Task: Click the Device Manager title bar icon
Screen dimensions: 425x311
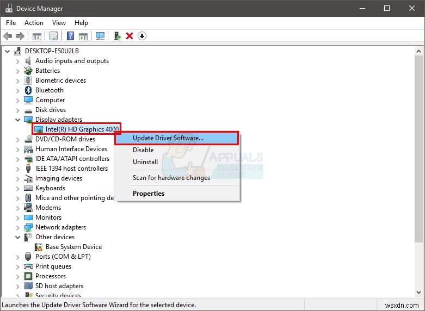Action: [x=9, y=8]
